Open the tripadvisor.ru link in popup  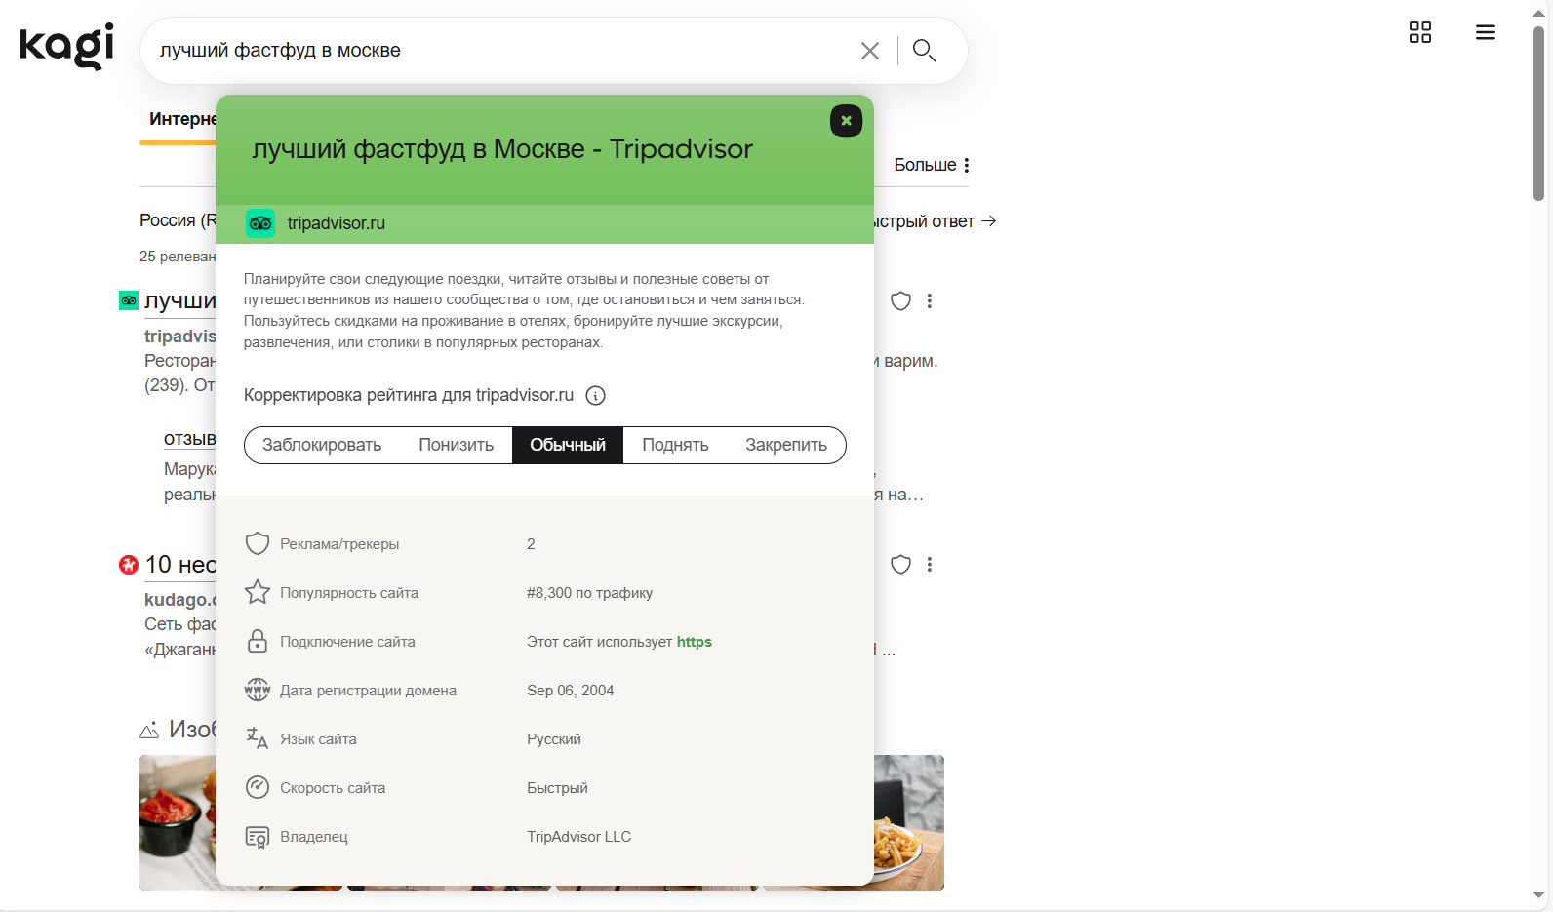tap(337, 223)
